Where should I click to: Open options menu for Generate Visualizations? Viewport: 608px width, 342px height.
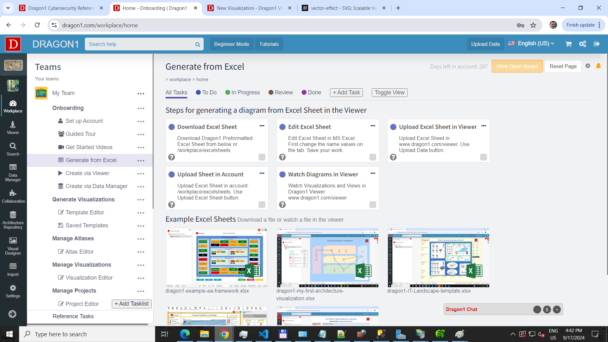click(x=141, y=200)
